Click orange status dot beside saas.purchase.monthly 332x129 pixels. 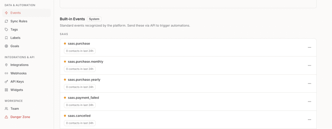click(65, 62)
